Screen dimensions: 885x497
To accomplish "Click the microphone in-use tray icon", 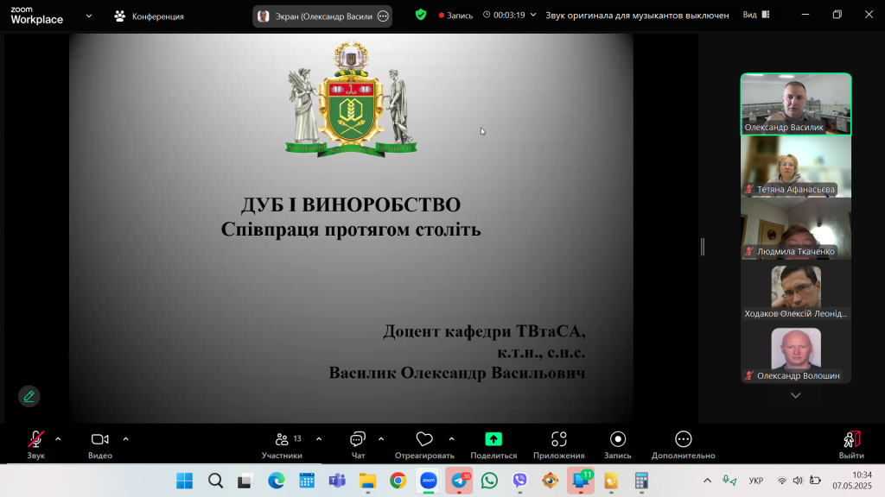I will [x=729, y=481].
